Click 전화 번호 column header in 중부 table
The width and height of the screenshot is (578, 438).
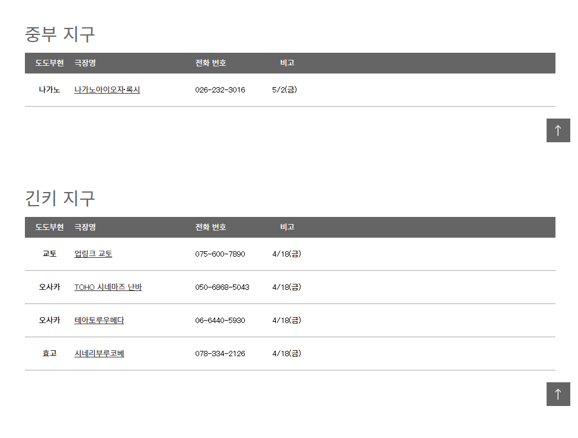210,63
